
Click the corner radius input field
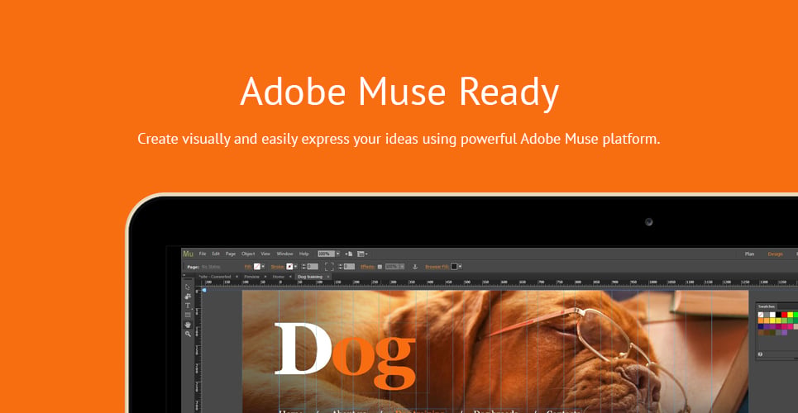[349, 267]
